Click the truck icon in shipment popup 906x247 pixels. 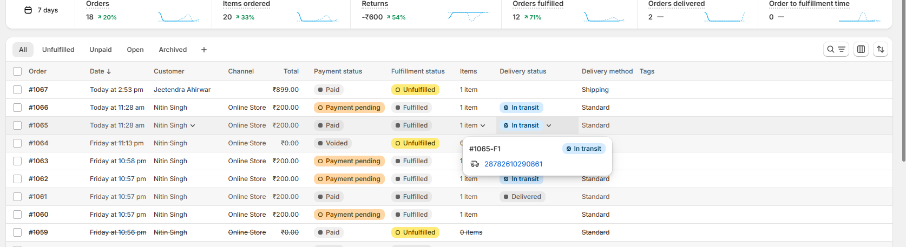pos(475,164)
